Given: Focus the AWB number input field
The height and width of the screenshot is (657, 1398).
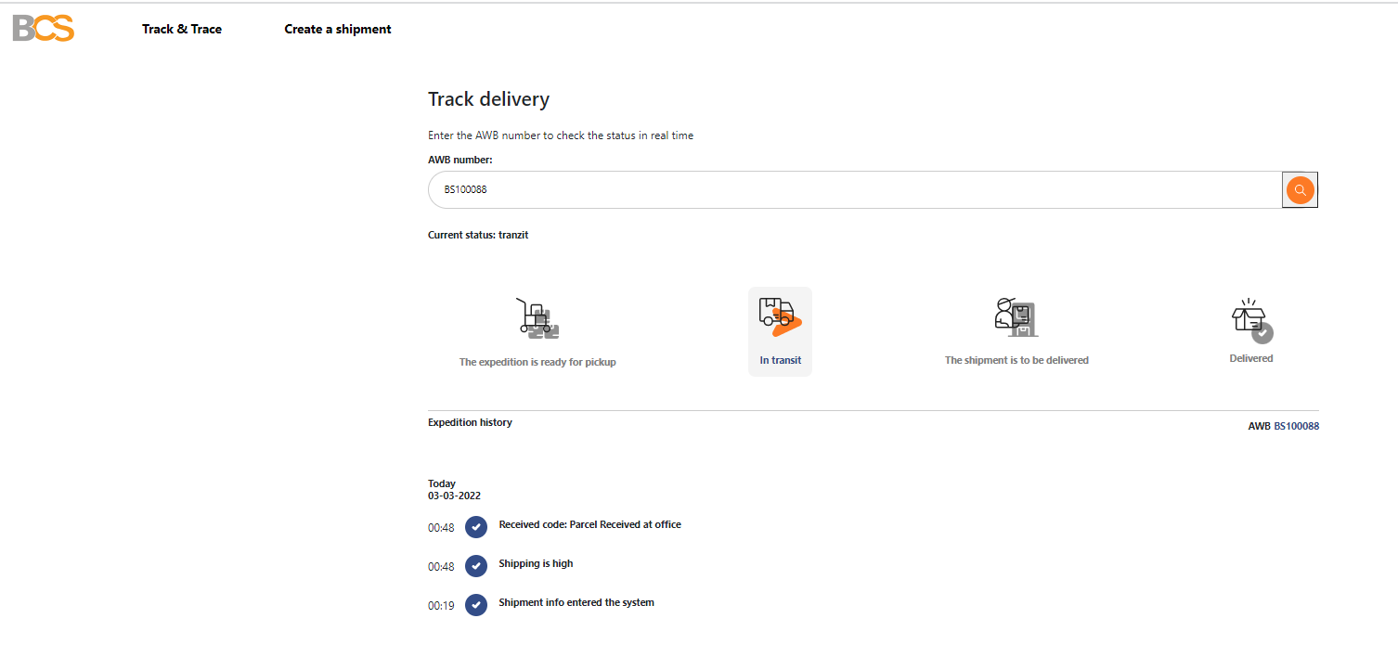Looking at the screenshot, I should click(x=854, y=190).
